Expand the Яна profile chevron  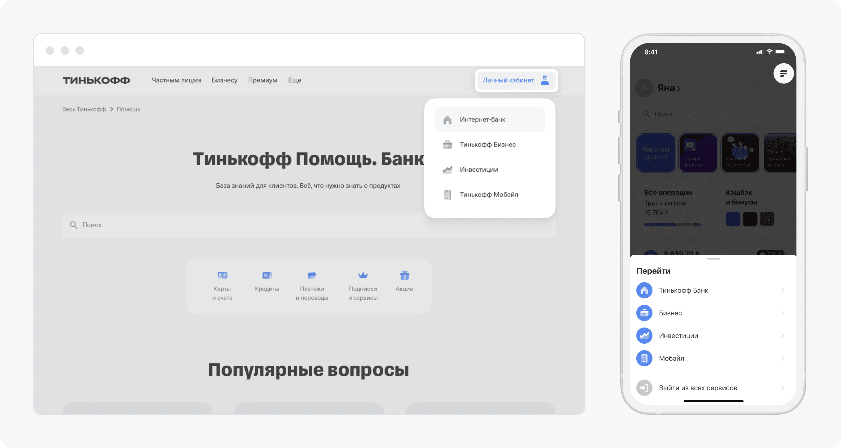pyautogui.click(x=678, y=89)
